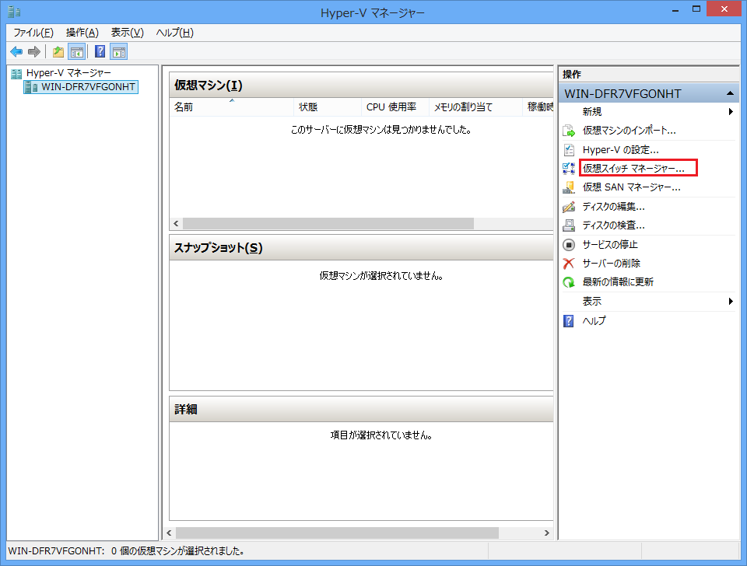Viewport: 747px width, 566px height.
Task: Click the サービスの停止 stop icon
Action: click(569, 245)
